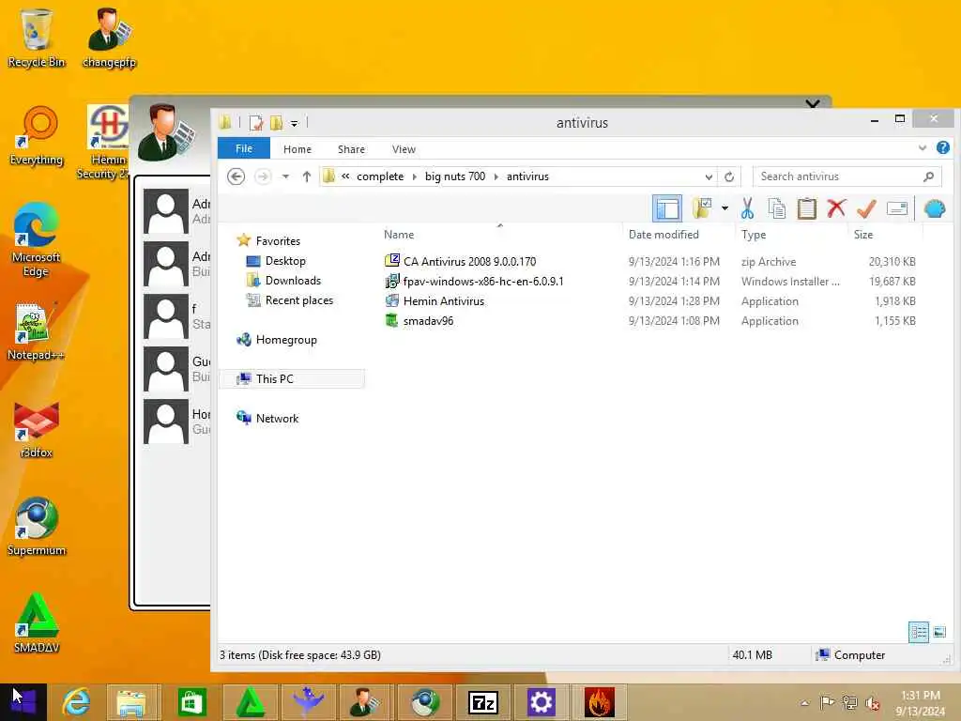Select the smadav96 application file
The height and width of the screenshot is (721, 961).
[428, 321]
